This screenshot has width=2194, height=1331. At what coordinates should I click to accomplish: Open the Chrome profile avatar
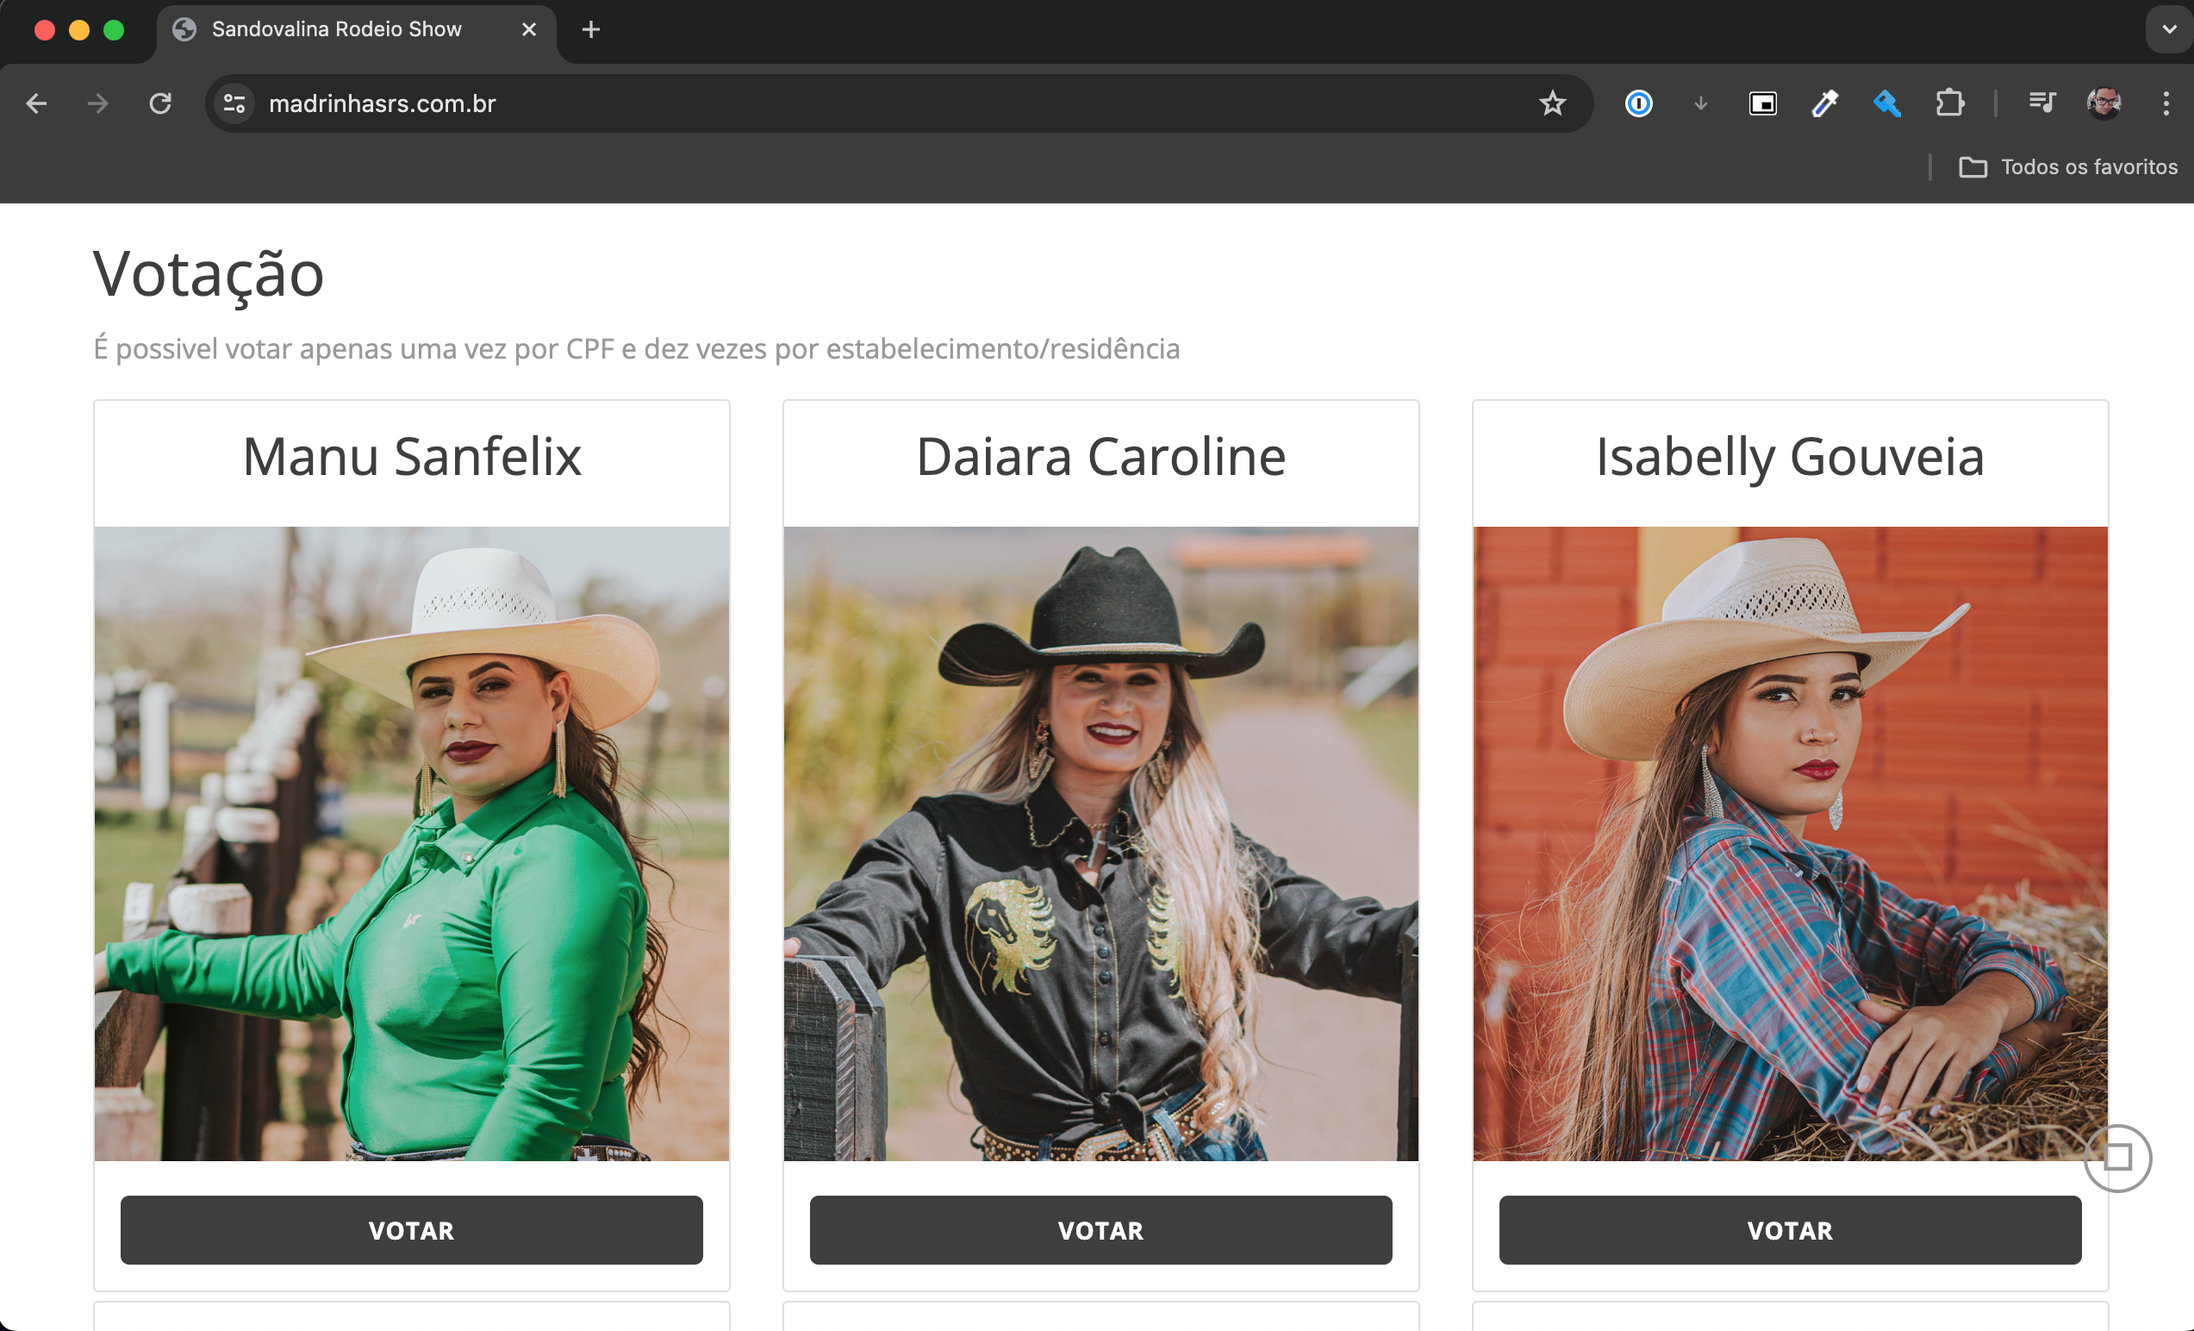(x=2104, y=103)
